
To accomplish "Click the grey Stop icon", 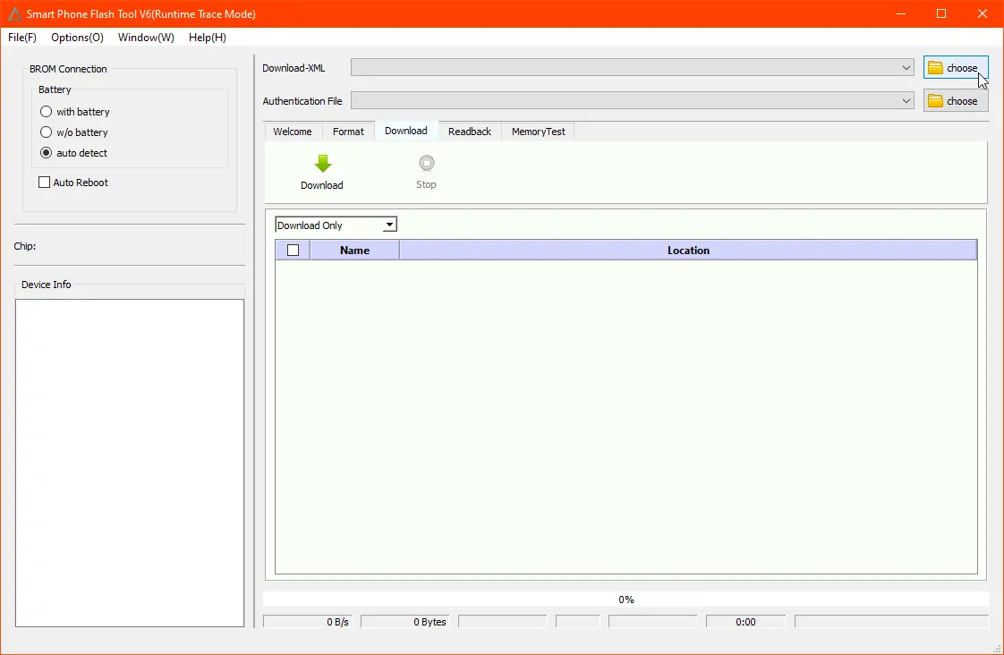I will (427, 163).
